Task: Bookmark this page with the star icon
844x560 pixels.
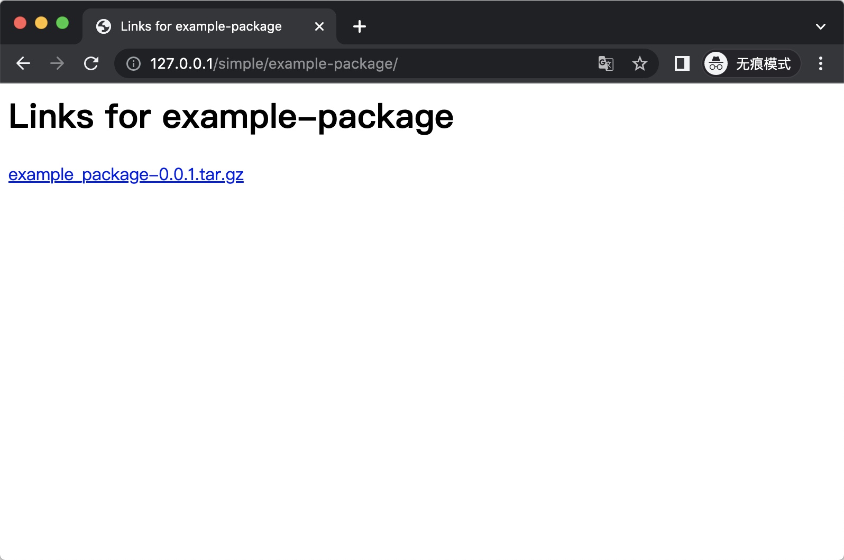Action: (640, 63)
